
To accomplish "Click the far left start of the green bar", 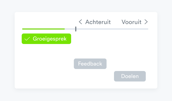I will pos(23,29).
